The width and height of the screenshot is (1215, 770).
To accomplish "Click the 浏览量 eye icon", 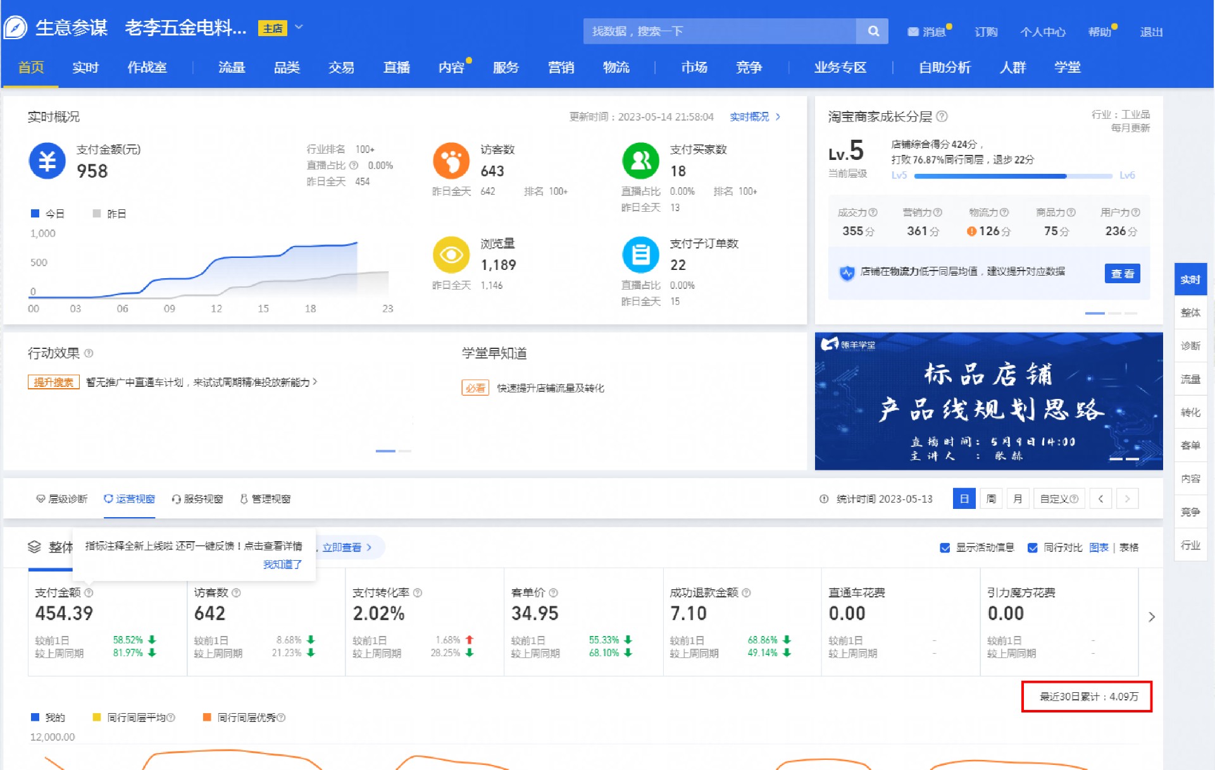I will [x=451, y=257].
